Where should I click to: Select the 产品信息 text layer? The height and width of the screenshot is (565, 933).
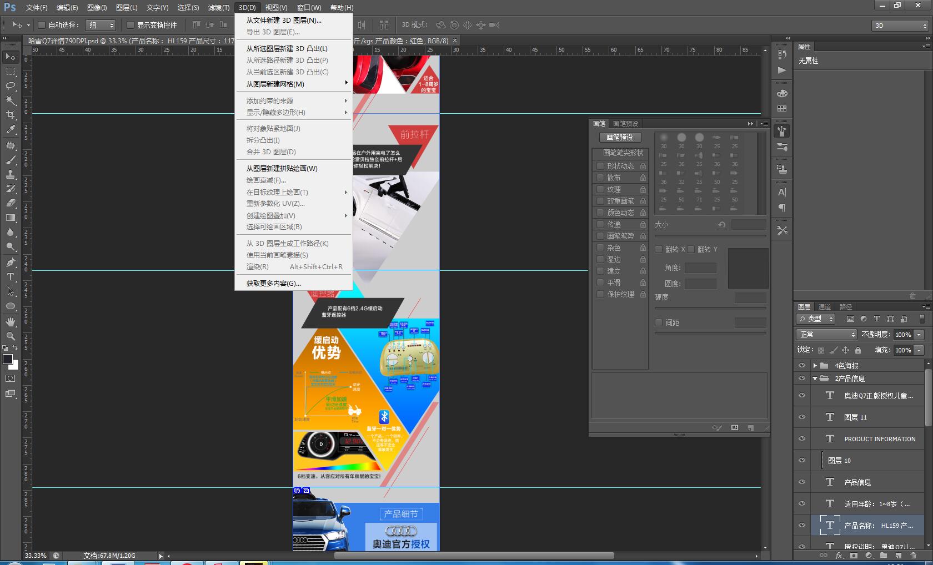click(x=867, y=482)
